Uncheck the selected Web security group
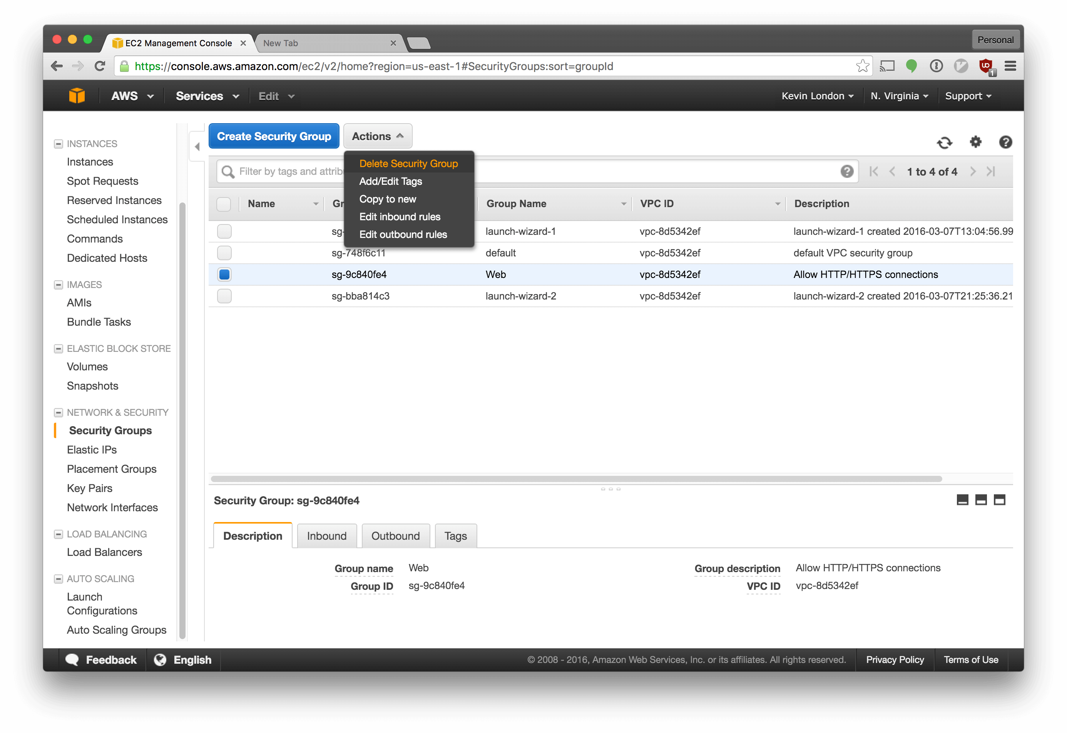The width and height of the screenshot is (1067, 733). point(224,274)
